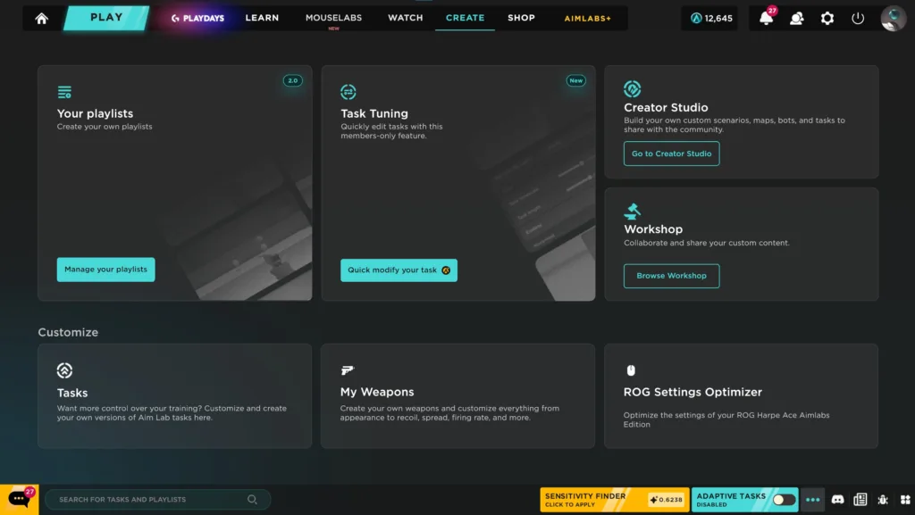The image size is (915, 515).
Task: Open the chat bubble icon with badge
Action: pos(19,499)
